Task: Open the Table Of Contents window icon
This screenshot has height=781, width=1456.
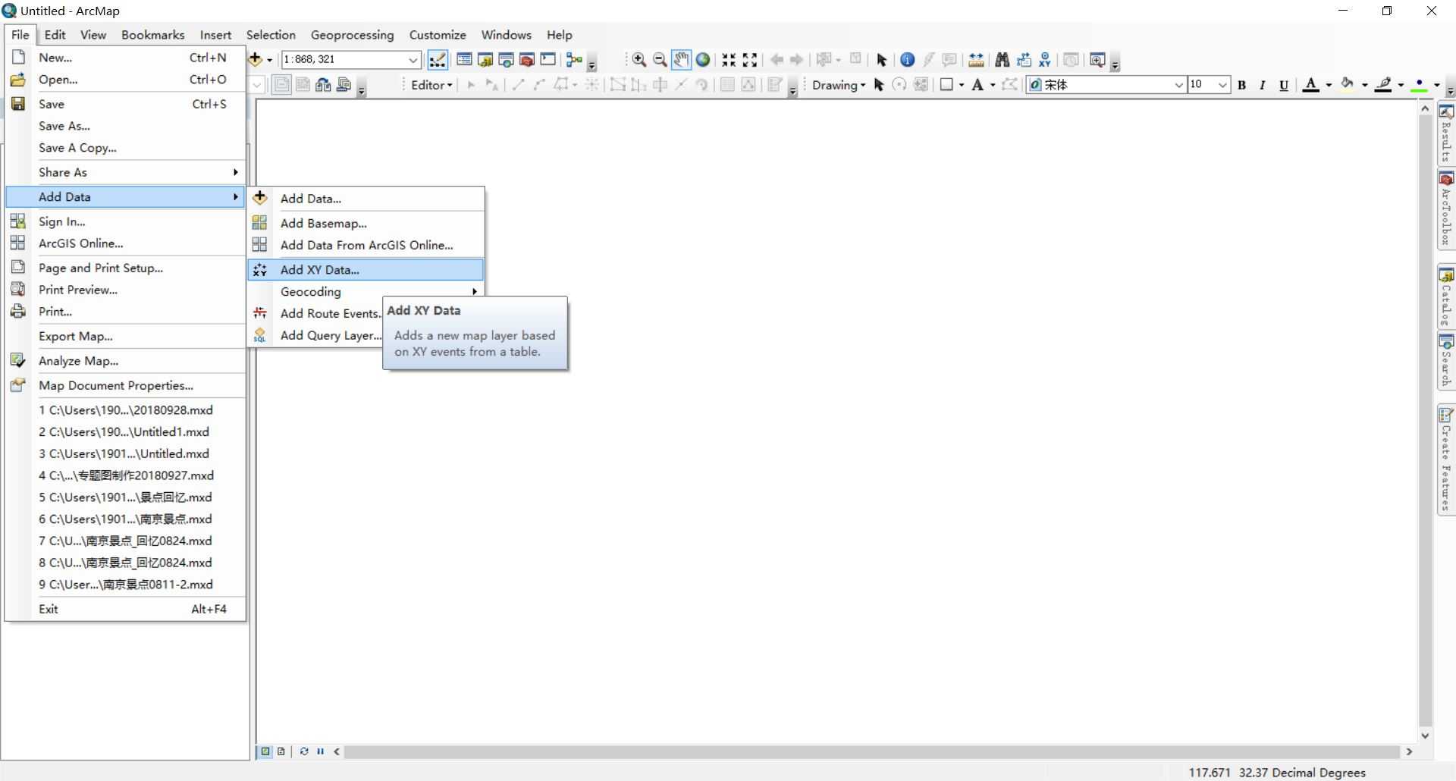Action: click(x=464, y=60)
